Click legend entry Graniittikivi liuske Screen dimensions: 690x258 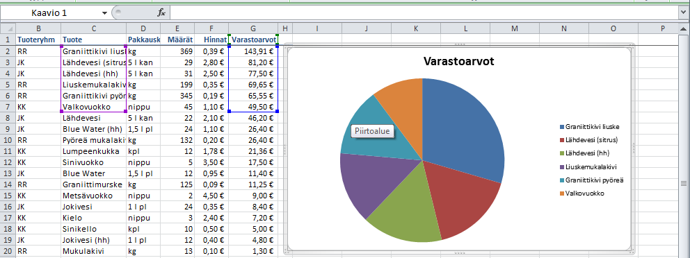pyautogui.click(x=589, y=127)
